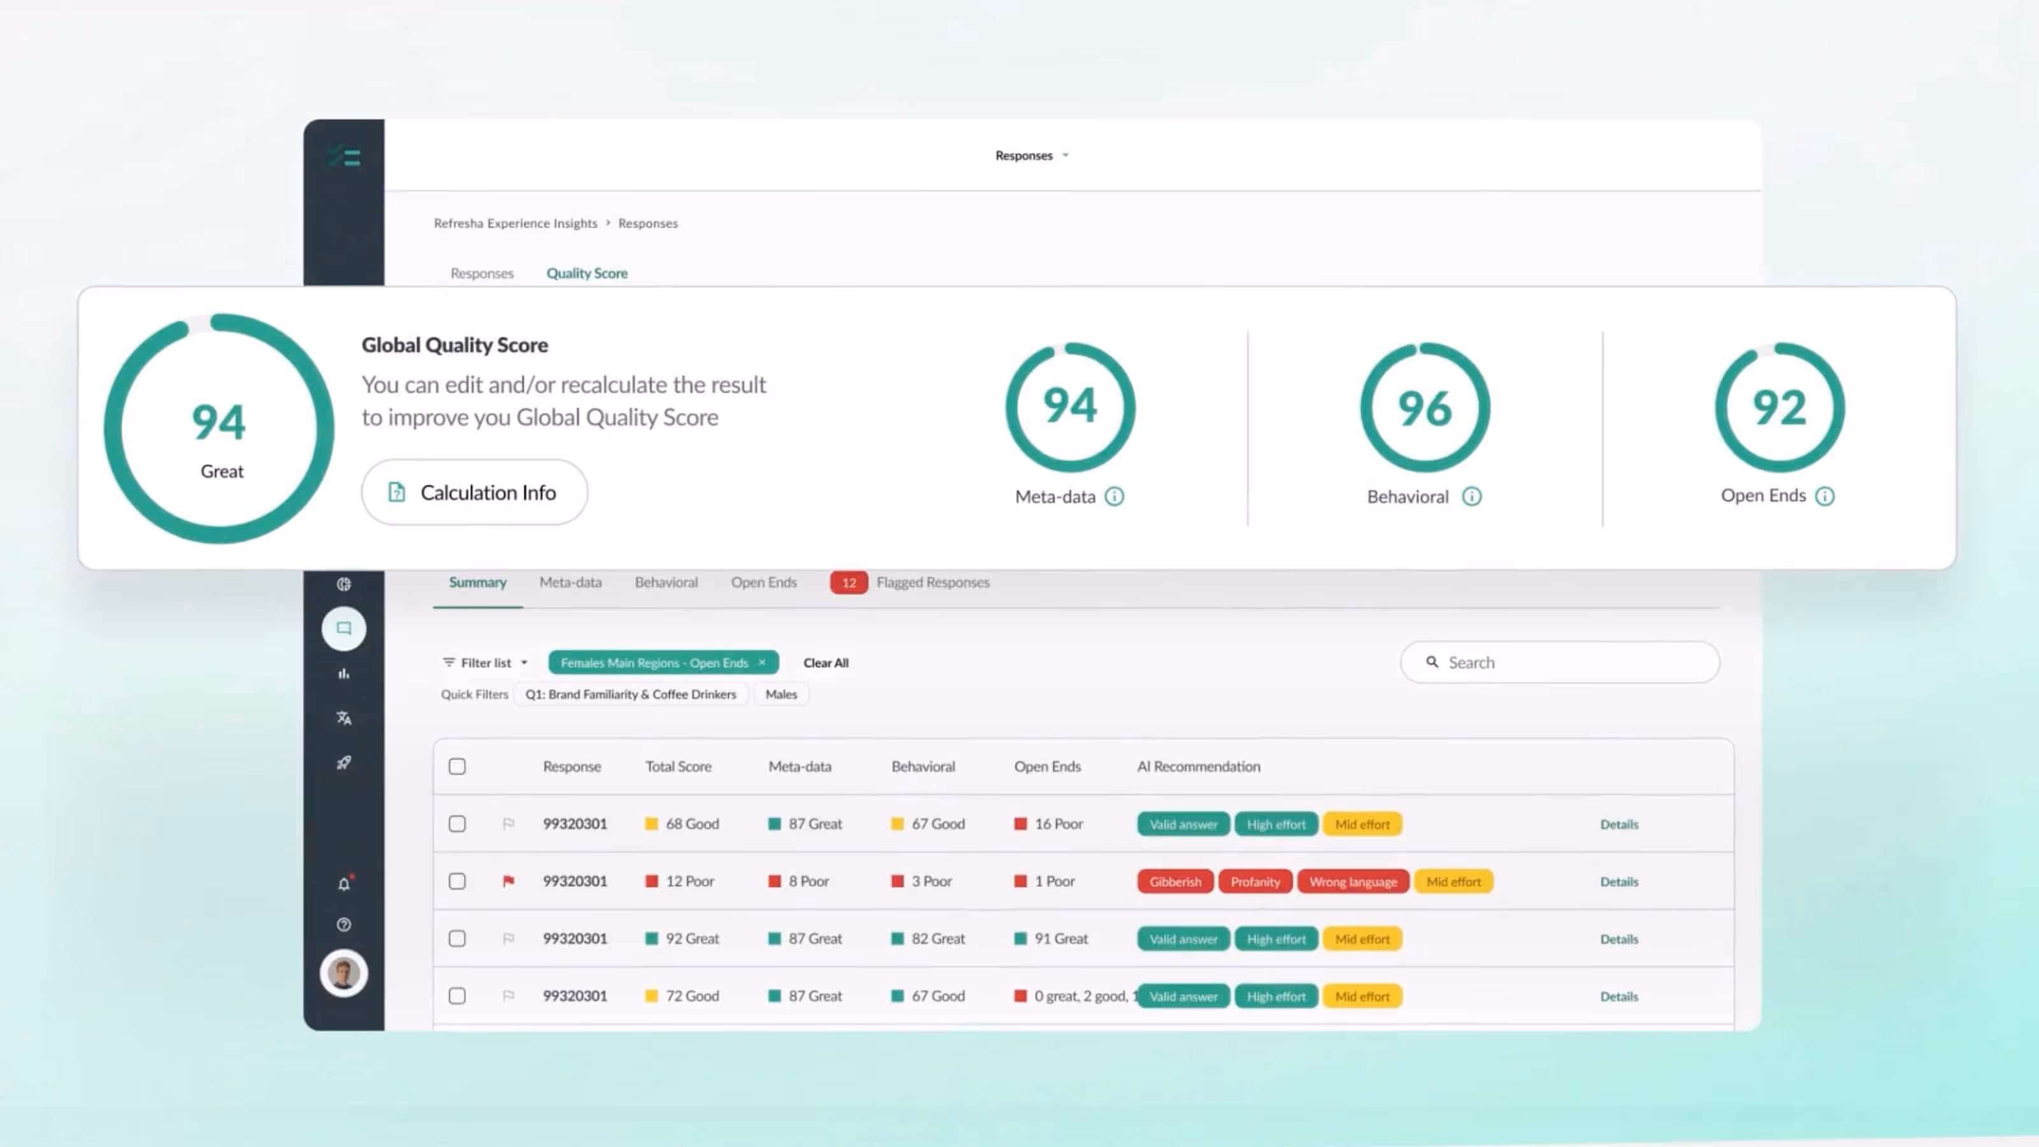This screenshot has width=2039, height=1147.
Task: Click the rocket launch icon in sidebar
Action: click(x=343, y=763)
